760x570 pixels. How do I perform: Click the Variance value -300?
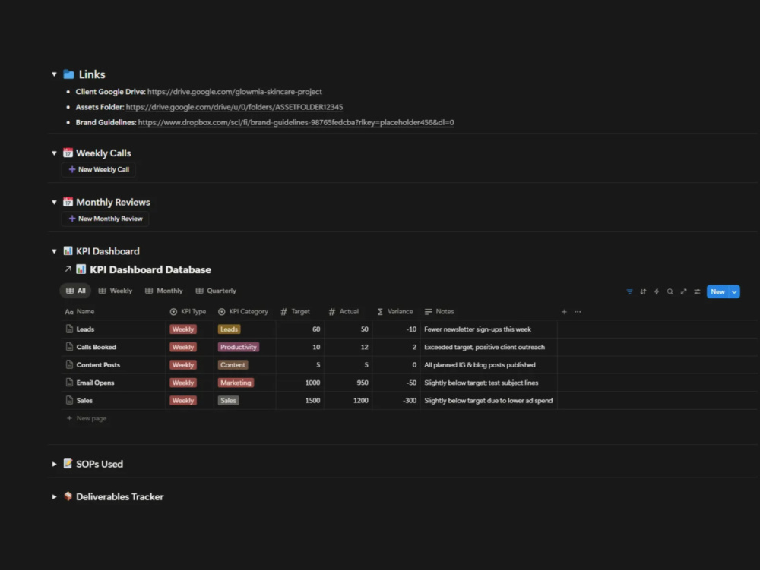410,401
